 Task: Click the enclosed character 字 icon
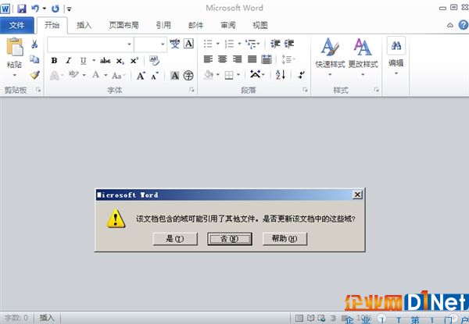point(188,76)
